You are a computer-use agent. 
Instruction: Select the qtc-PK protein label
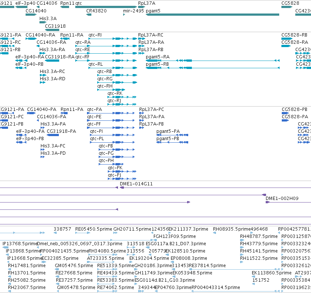tap(115, 168)
